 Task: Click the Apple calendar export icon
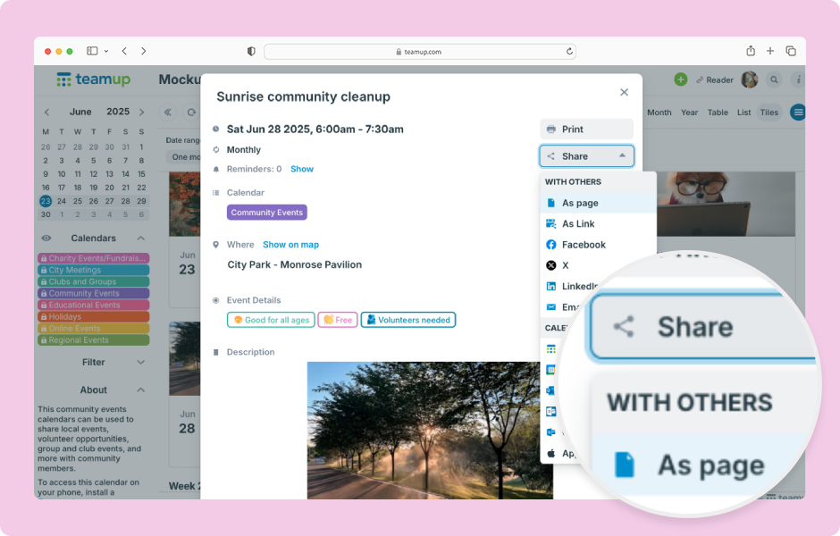click(550, 454)
